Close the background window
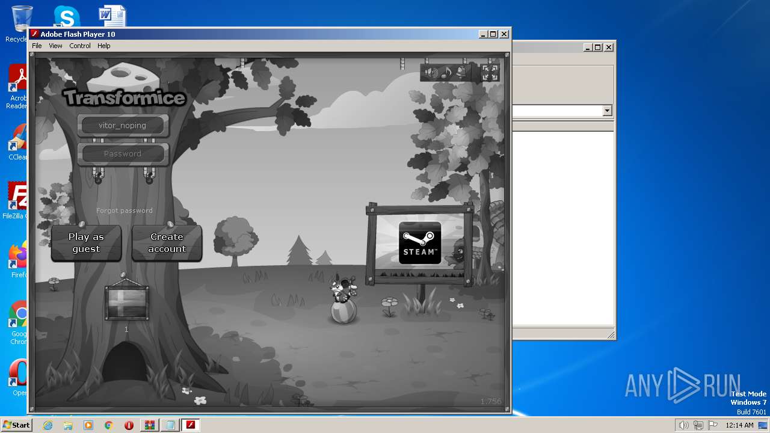 tap(608, 47)
